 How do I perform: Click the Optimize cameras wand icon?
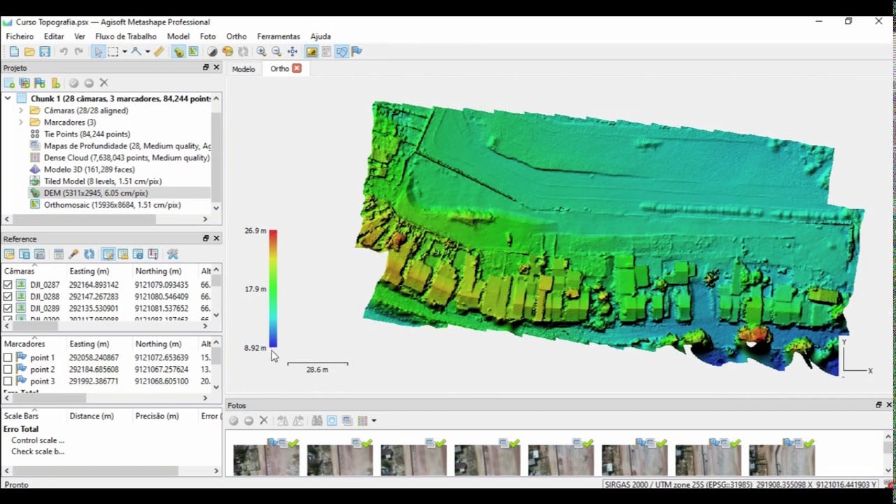coord(73,254)
